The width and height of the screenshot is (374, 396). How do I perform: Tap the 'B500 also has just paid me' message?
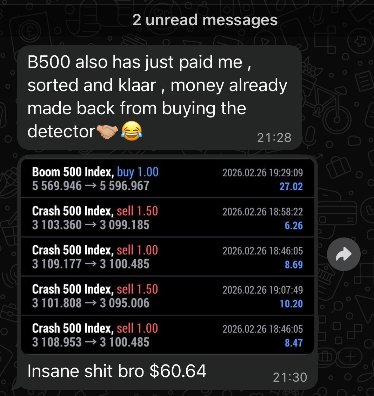160,97
